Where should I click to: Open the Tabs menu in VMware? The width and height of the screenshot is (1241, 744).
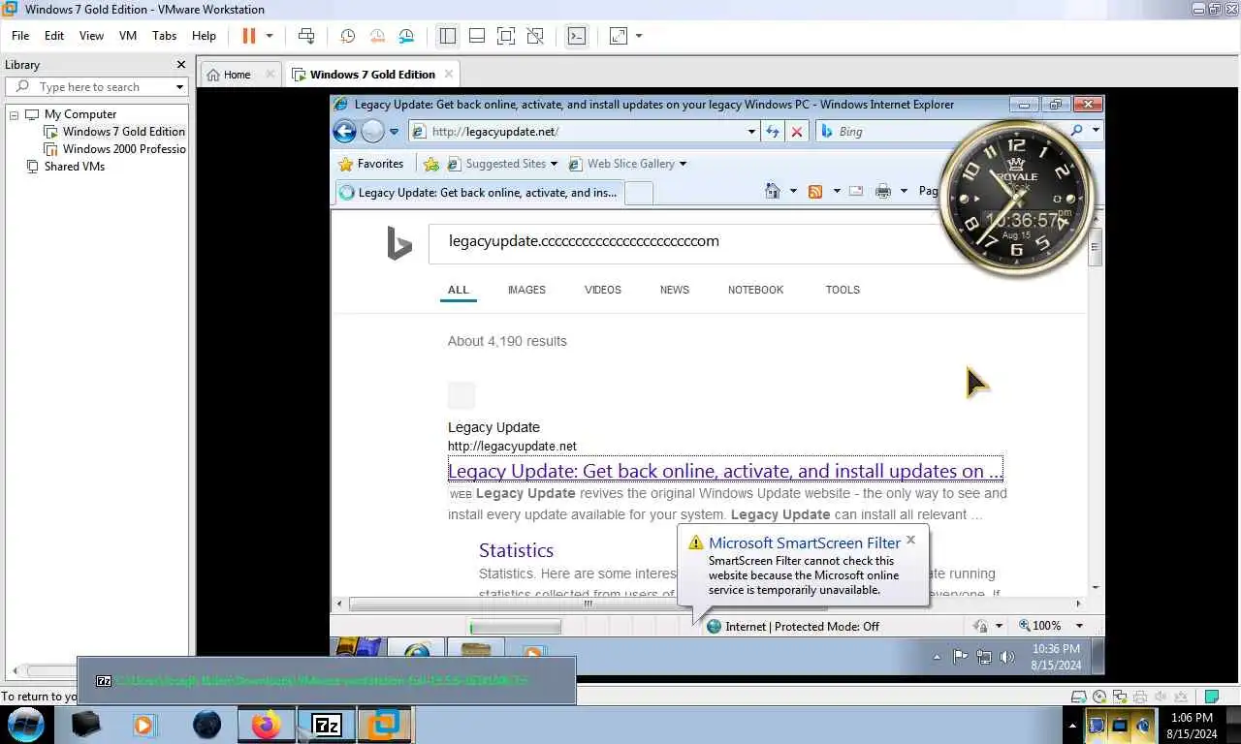[165, 36]
